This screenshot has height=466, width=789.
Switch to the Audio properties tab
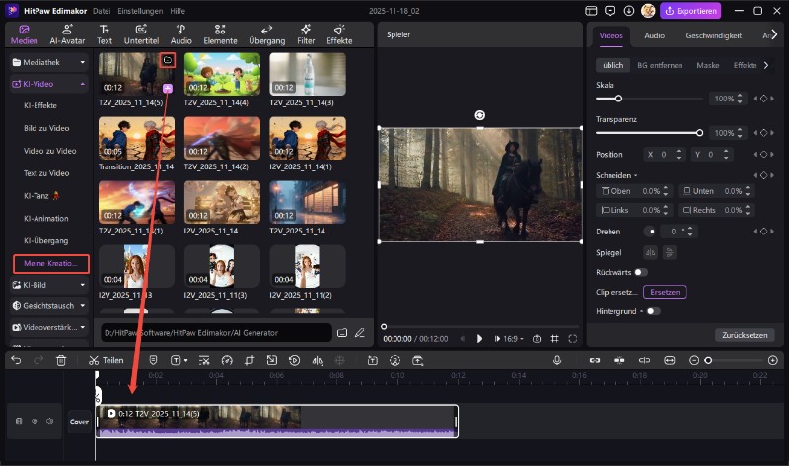pyautogui.click(x=654, y=35)
